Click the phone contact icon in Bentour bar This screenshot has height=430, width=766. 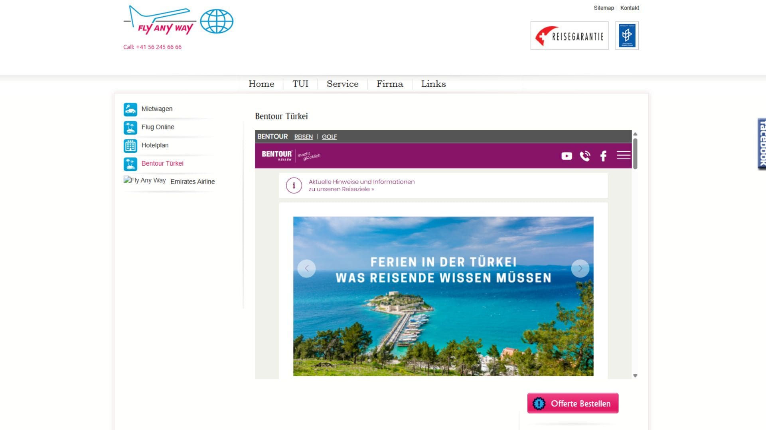click(585, 156)
